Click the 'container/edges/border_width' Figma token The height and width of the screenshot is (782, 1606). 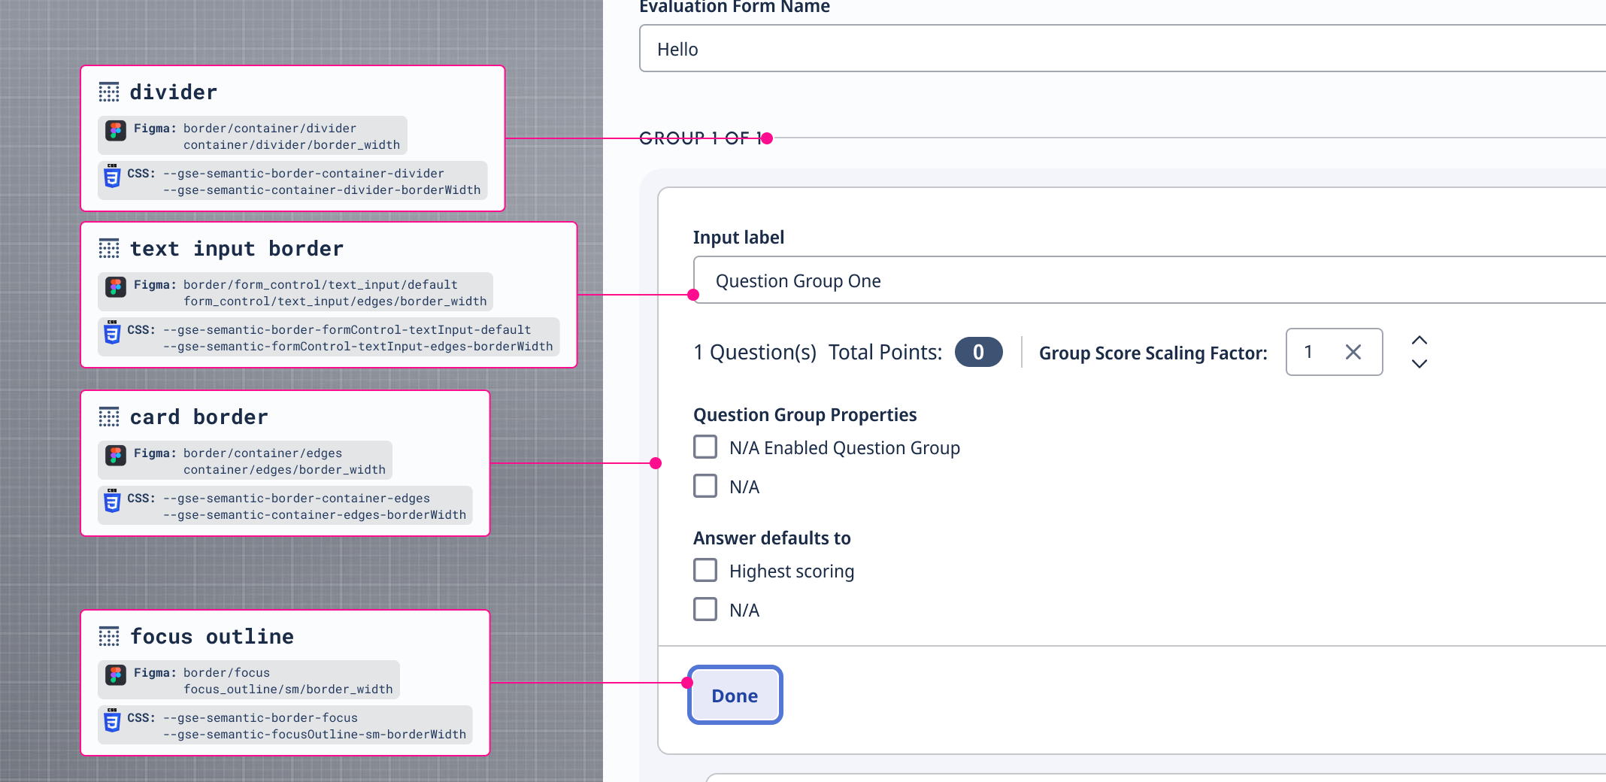pyautogui.click(x=284, y=470)
